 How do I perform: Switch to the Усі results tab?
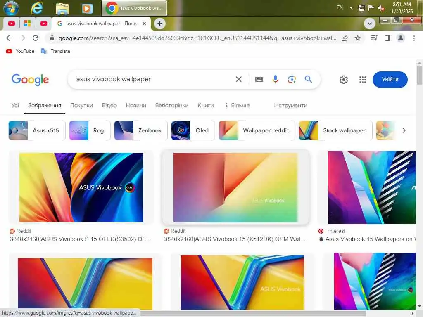[15, 105]
